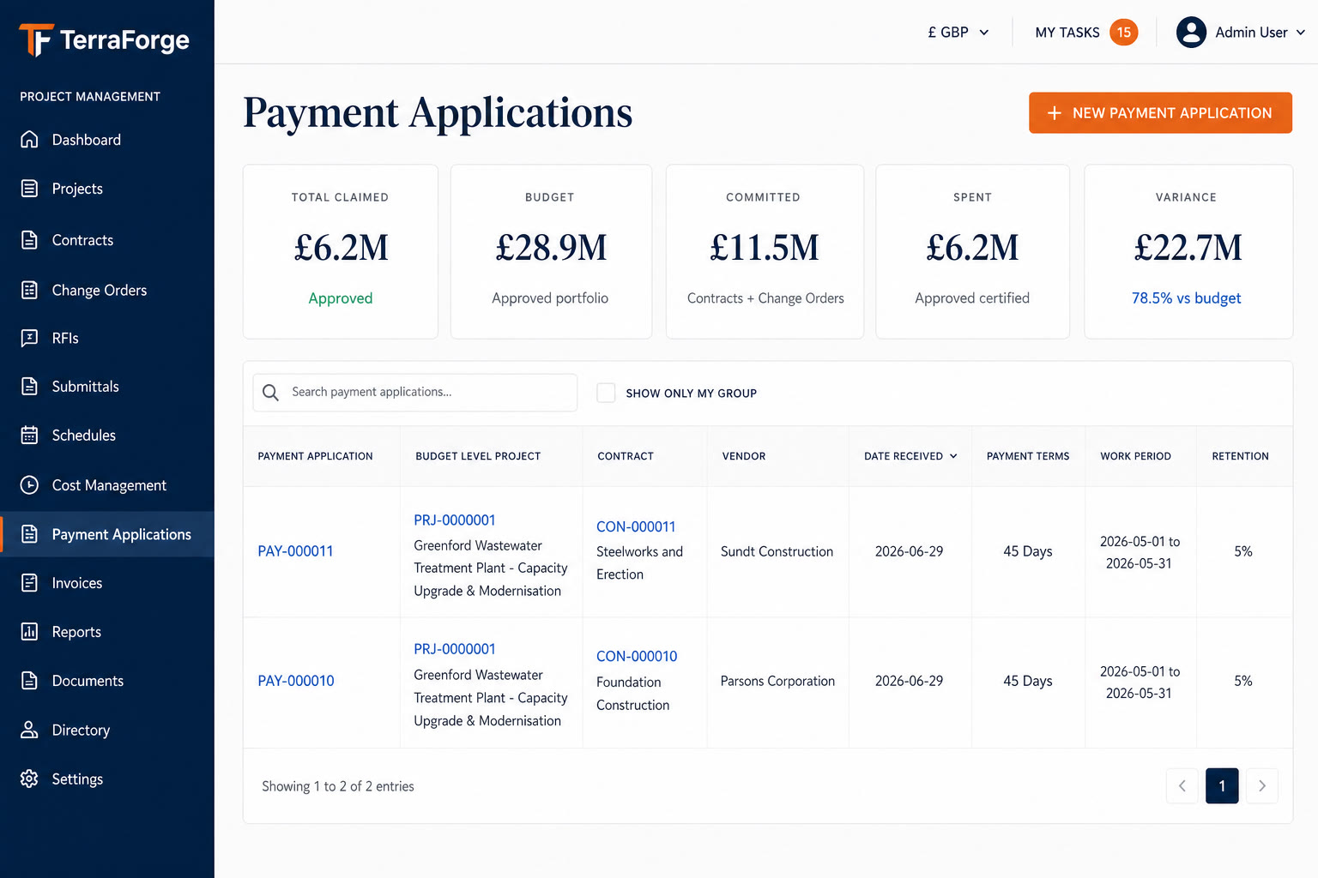Go to next page arrow
The width and height of the screenshot is (1318, 878).
1262,785
